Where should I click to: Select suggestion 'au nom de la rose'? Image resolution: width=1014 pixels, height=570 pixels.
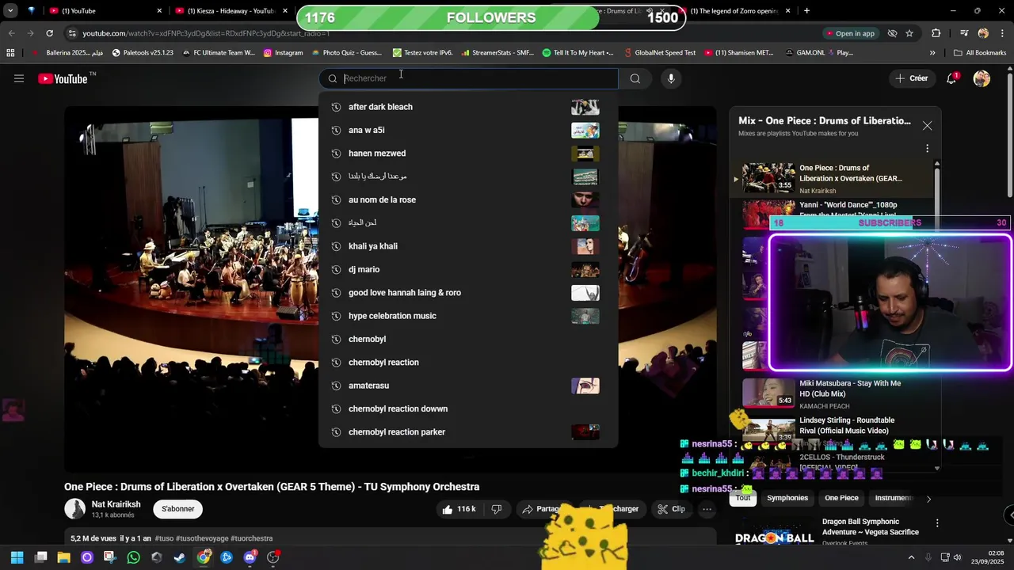[x=468, y=199]
